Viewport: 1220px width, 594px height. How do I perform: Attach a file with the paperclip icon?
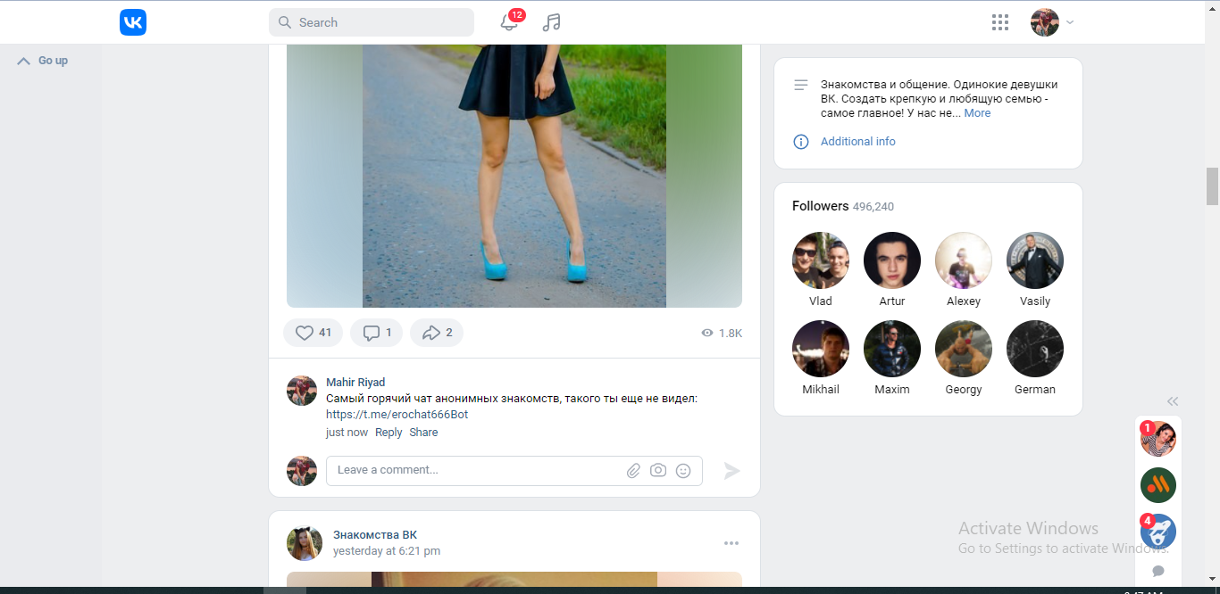tap(633, 470)
